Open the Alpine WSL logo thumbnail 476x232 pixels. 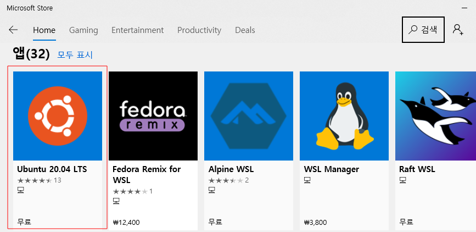(x=249, y=116)
